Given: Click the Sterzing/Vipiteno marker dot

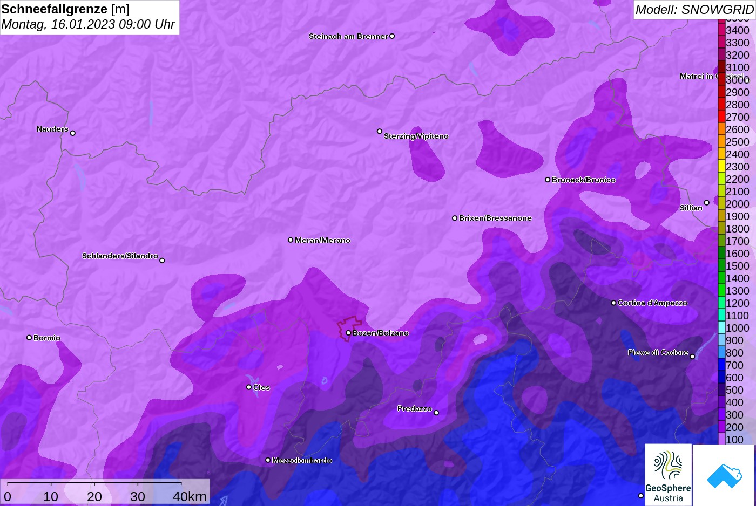Looking at the screenshot, I should pos(380,131).
